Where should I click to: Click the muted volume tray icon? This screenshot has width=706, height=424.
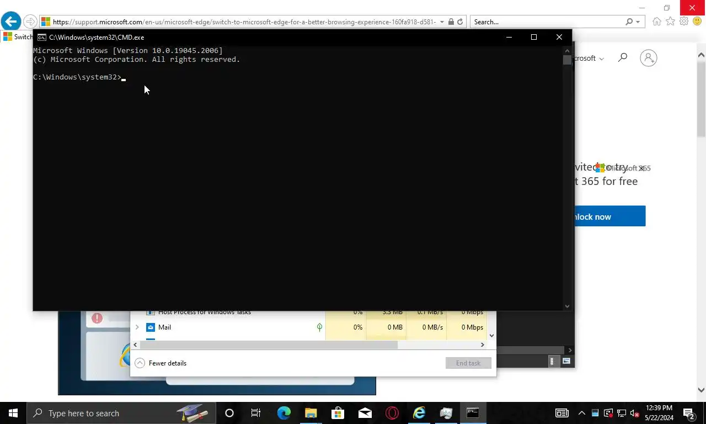635,413
